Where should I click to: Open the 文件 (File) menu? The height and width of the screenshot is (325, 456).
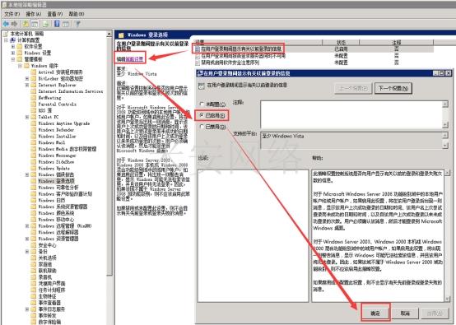(12, 14)
